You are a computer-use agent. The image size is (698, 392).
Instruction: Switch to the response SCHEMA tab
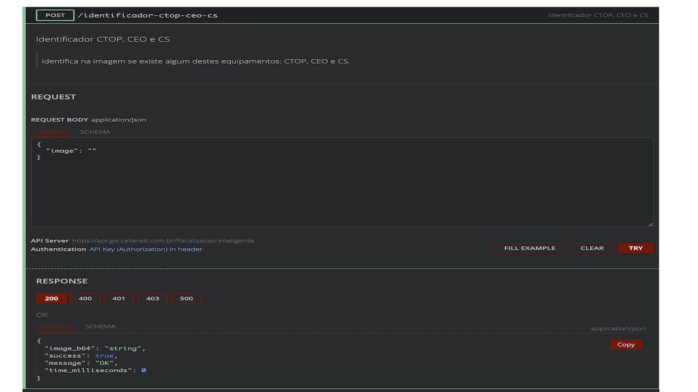pyautogui.click(x=100, y=327)
